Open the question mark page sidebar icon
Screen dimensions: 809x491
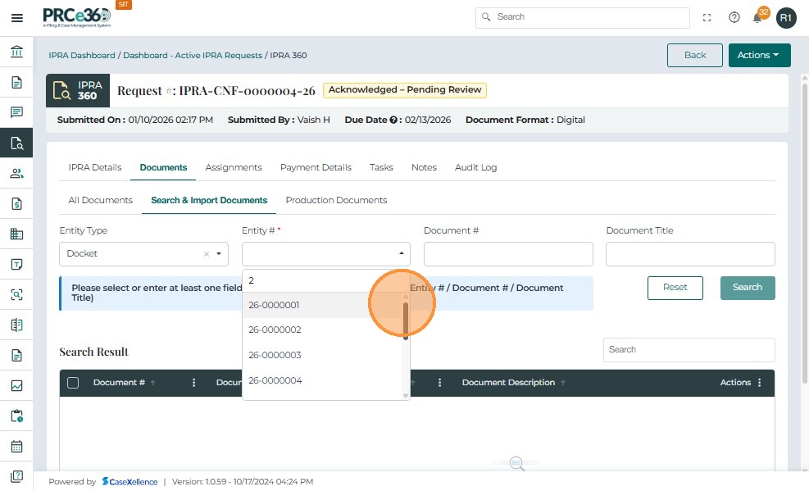(16, 476)
